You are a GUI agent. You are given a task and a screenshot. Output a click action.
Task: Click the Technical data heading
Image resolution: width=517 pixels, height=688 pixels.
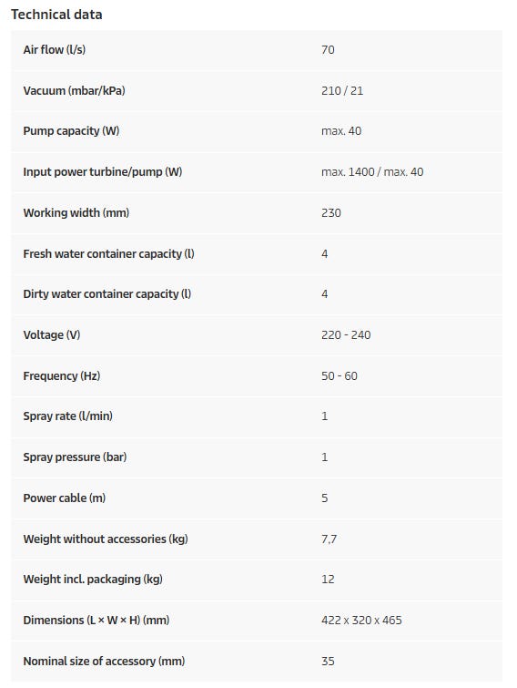pos(56,15)
